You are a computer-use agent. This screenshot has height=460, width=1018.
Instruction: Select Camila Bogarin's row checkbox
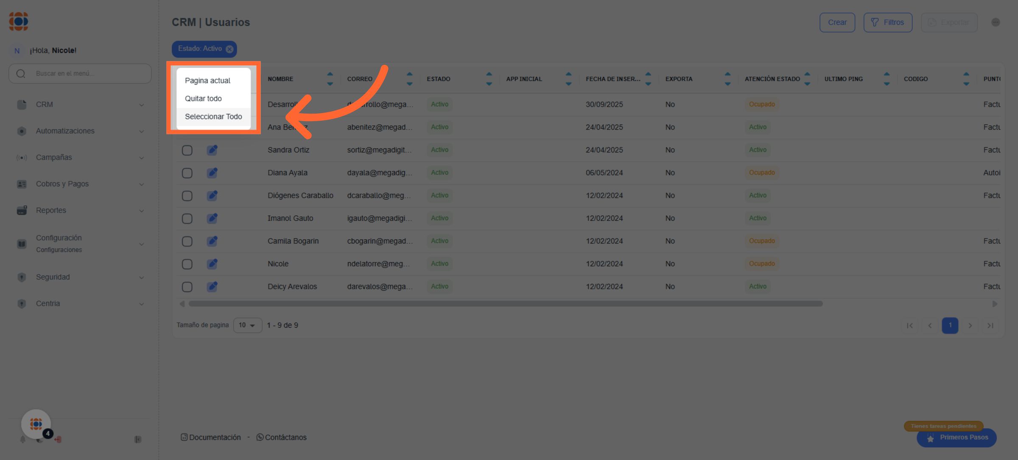point(187,241)
